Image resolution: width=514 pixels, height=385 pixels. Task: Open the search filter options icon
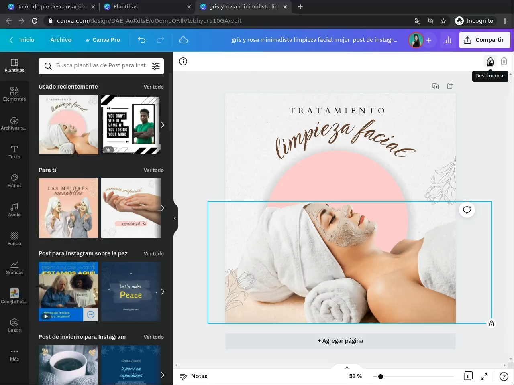click(x=156, y=66)
